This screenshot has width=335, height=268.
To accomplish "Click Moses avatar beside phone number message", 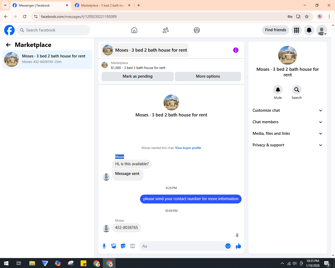I will pyautogui.click(x=106, y=228).
